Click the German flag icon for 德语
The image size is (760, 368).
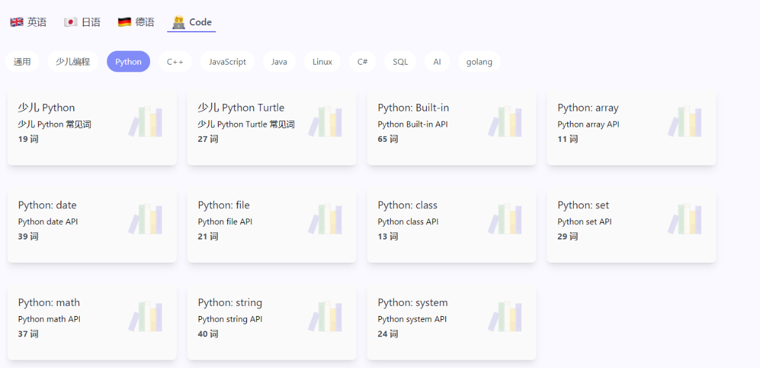click(124, 22)
